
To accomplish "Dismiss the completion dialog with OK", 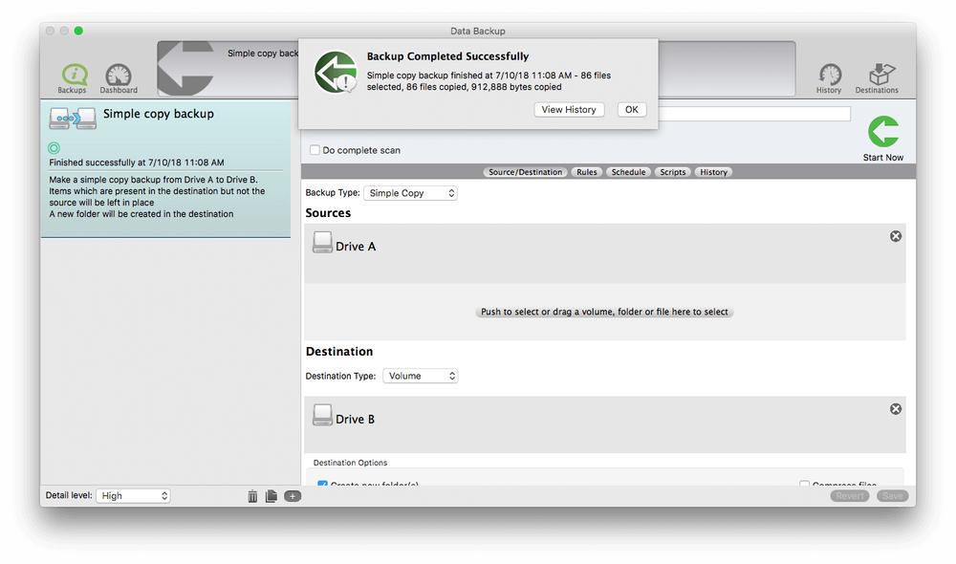I will pyautogui.click(x=631, y=109).
